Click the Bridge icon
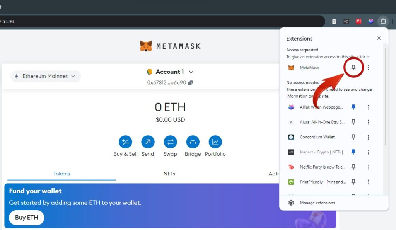This screenshot has width=396, height=230. pos(193,142)
